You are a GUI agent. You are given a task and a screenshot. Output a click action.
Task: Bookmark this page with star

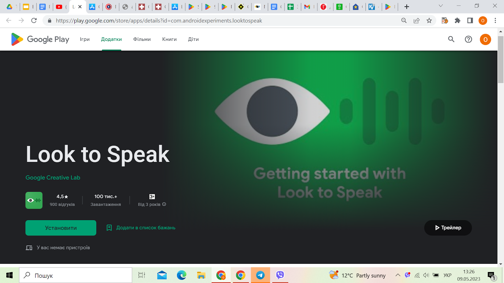pyautogui.click(x=429, y=20)
